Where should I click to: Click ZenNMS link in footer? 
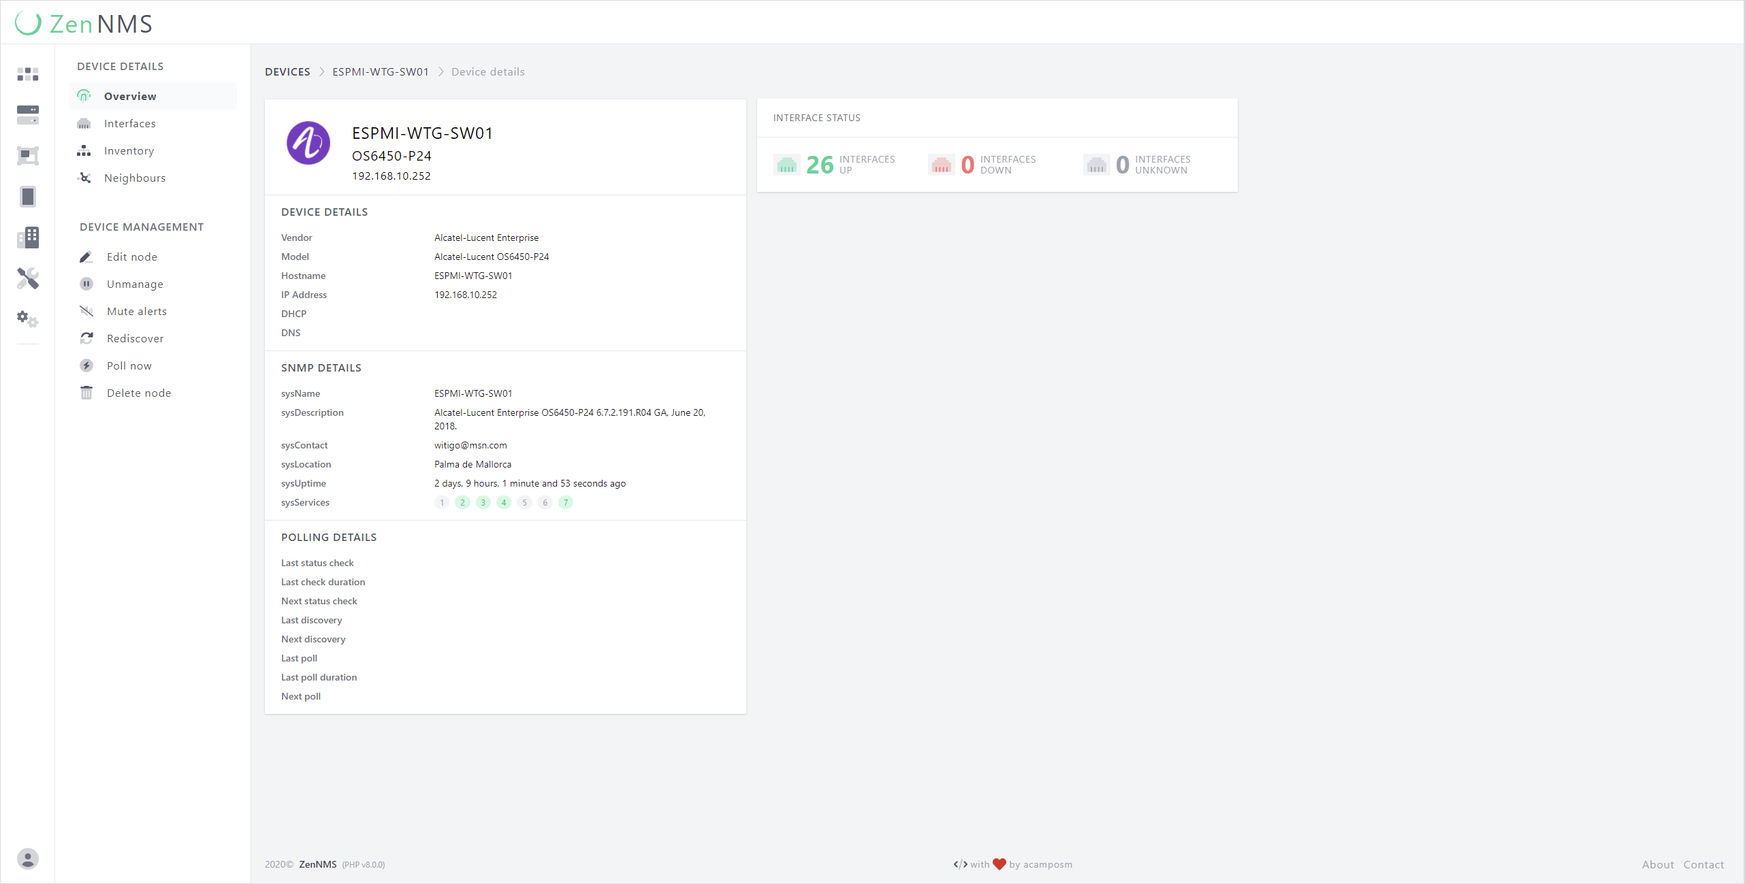coord(318,864)
